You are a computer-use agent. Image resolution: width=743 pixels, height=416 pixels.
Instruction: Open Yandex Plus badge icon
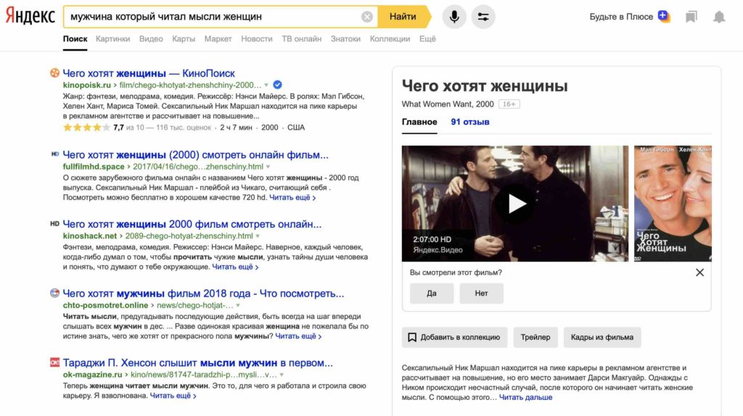coord(664,17)
